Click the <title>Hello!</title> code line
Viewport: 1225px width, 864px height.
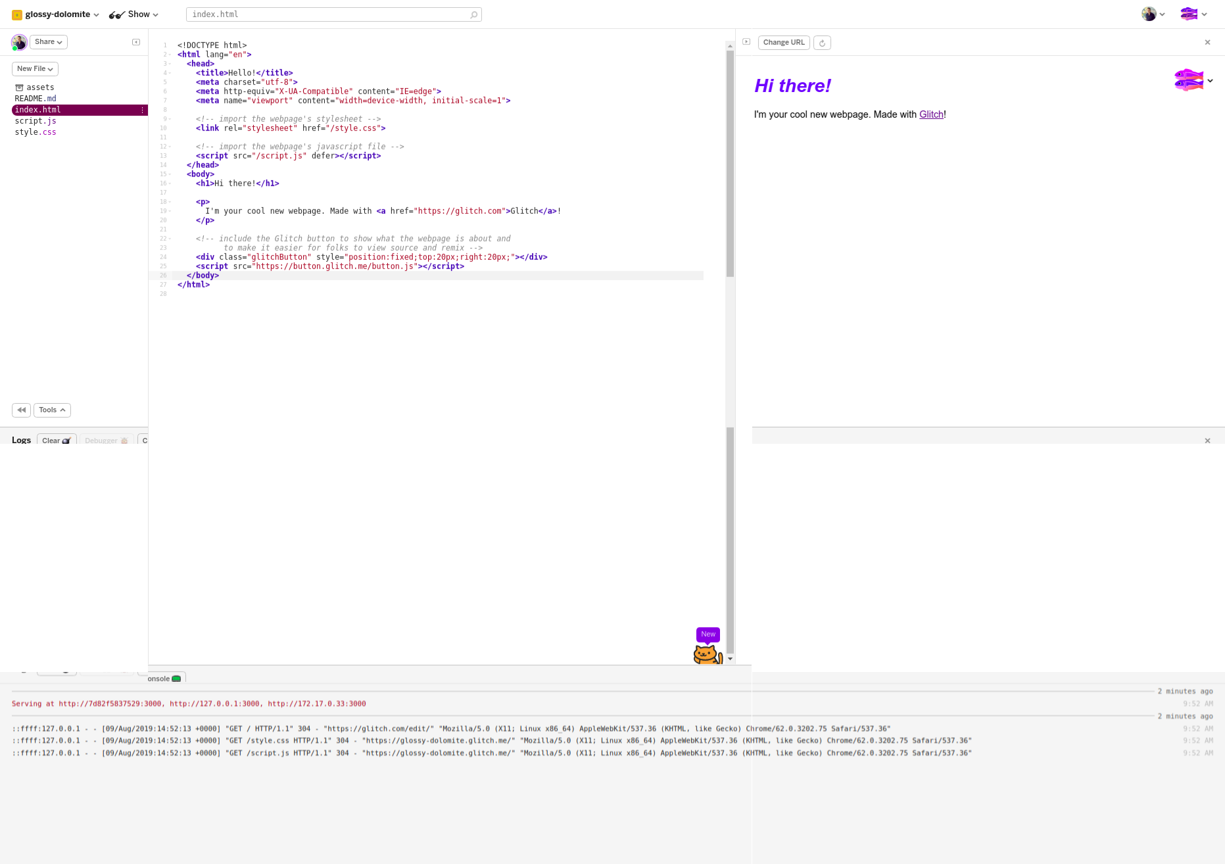pos(245,73)
